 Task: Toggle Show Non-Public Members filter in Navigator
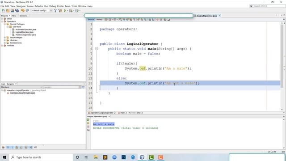pos(17,147)
